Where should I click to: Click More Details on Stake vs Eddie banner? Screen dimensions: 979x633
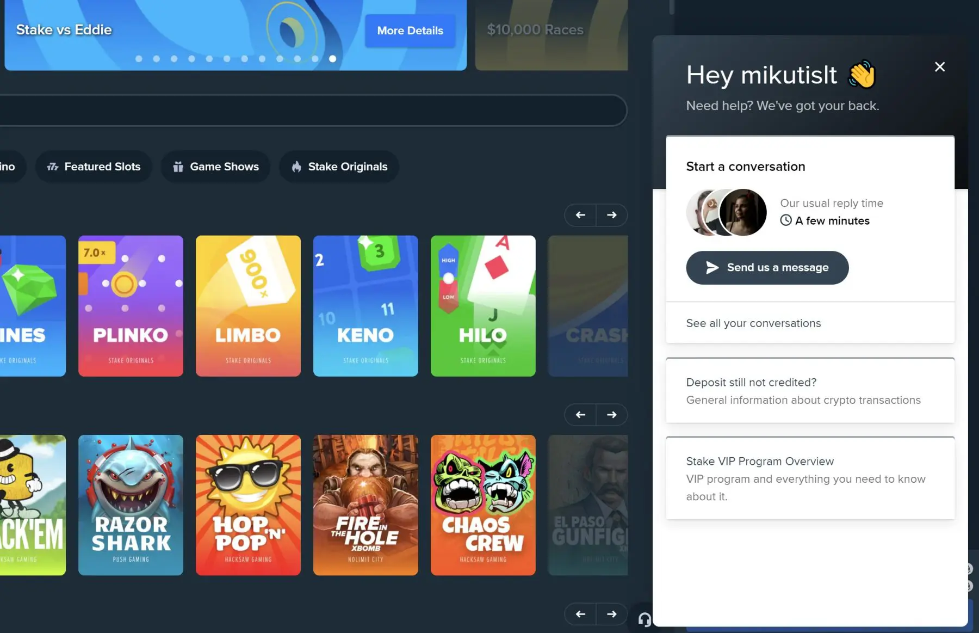[x=411, y=31]
